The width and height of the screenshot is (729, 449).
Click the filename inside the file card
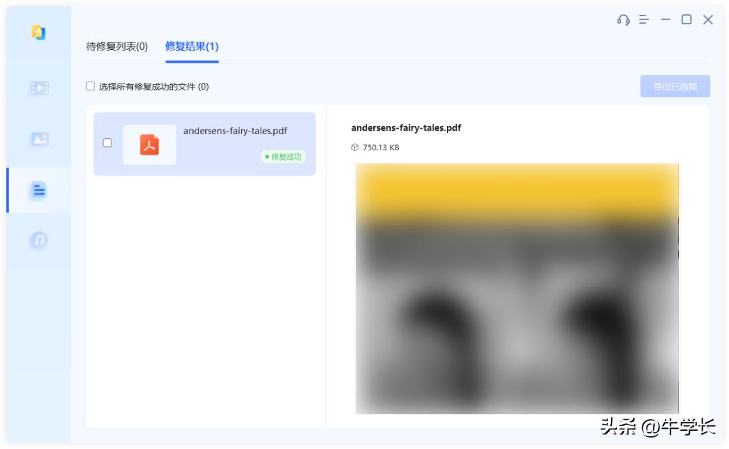234,131
